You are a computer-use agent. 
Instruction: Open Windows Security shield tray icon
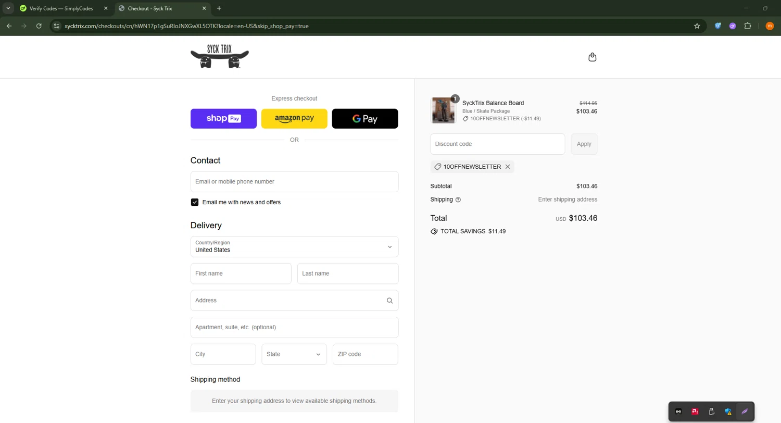(x=728, y=412)
